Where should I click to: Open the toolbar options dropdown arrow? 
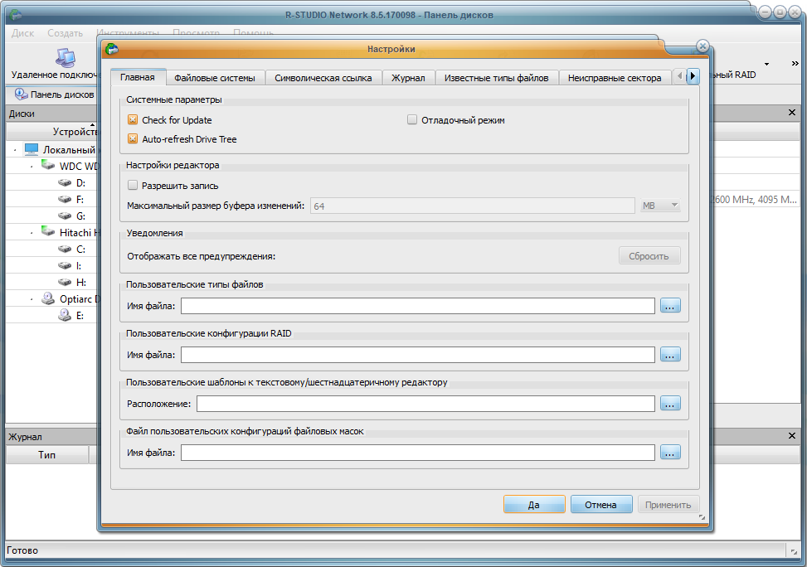(767, 64)
